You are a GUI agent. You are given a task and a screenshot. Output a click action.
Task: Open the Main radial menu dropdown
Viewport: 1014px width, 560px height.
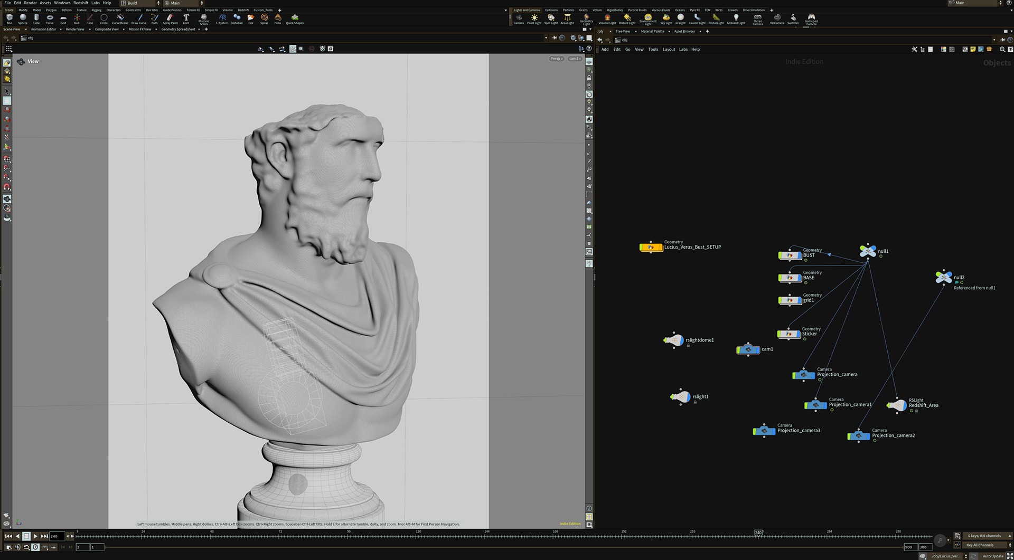(183, 3)
